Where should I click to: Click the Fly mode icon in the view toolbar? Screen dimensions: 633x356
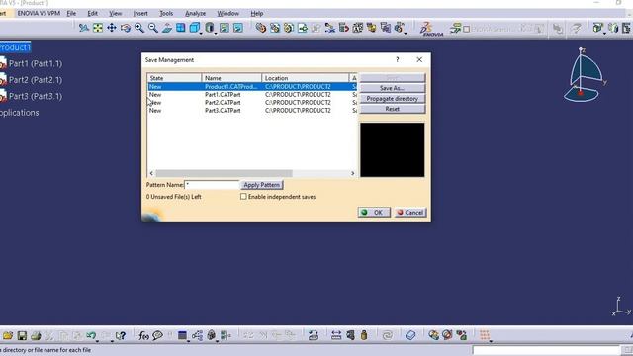coord(83,28)
